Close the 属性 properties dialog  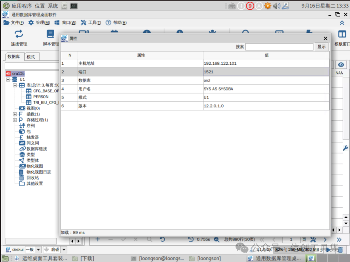pos(325,38)
